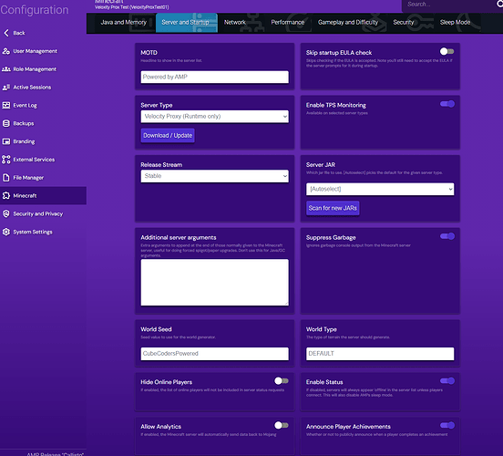
Task: Open the File Manager sidebar icon
Action: click(x=6, y=177)
